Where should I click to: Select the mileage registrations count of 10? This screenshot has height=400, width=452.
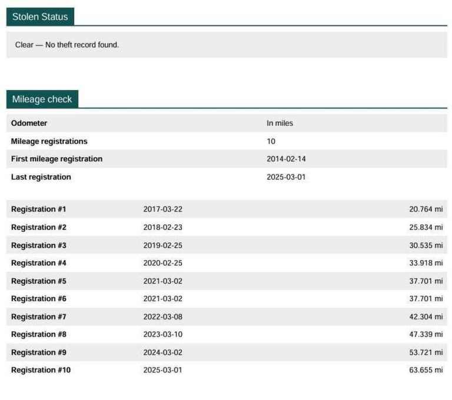[271, 141]
